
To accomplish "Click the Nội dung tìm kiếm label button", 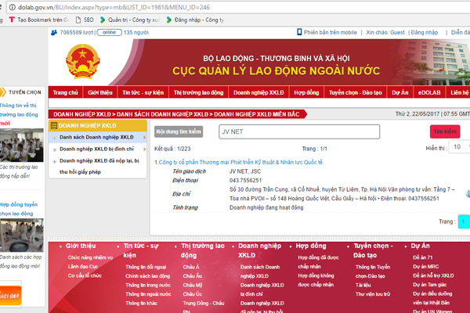I will click(179, 131).
